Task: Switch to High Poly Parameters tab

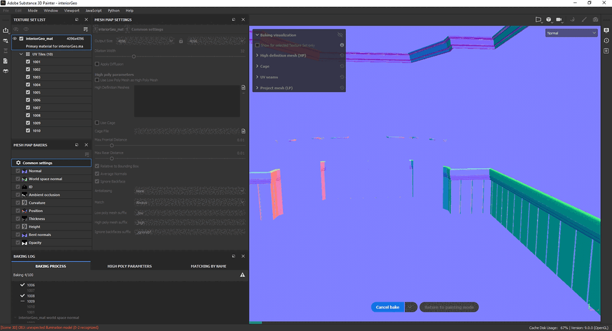Action: [130, 266]
